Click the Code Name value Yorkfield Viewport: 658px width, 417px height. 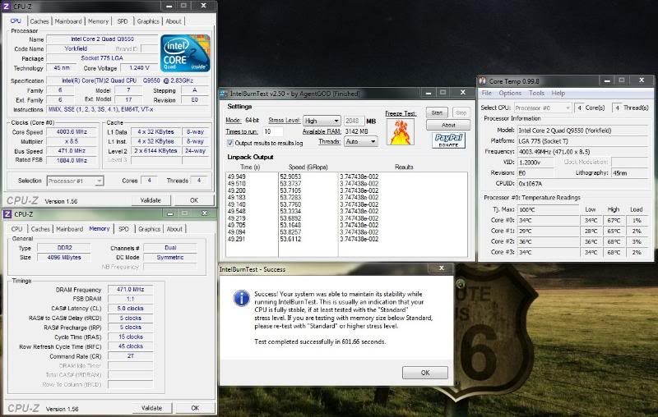tap(76, 48)
